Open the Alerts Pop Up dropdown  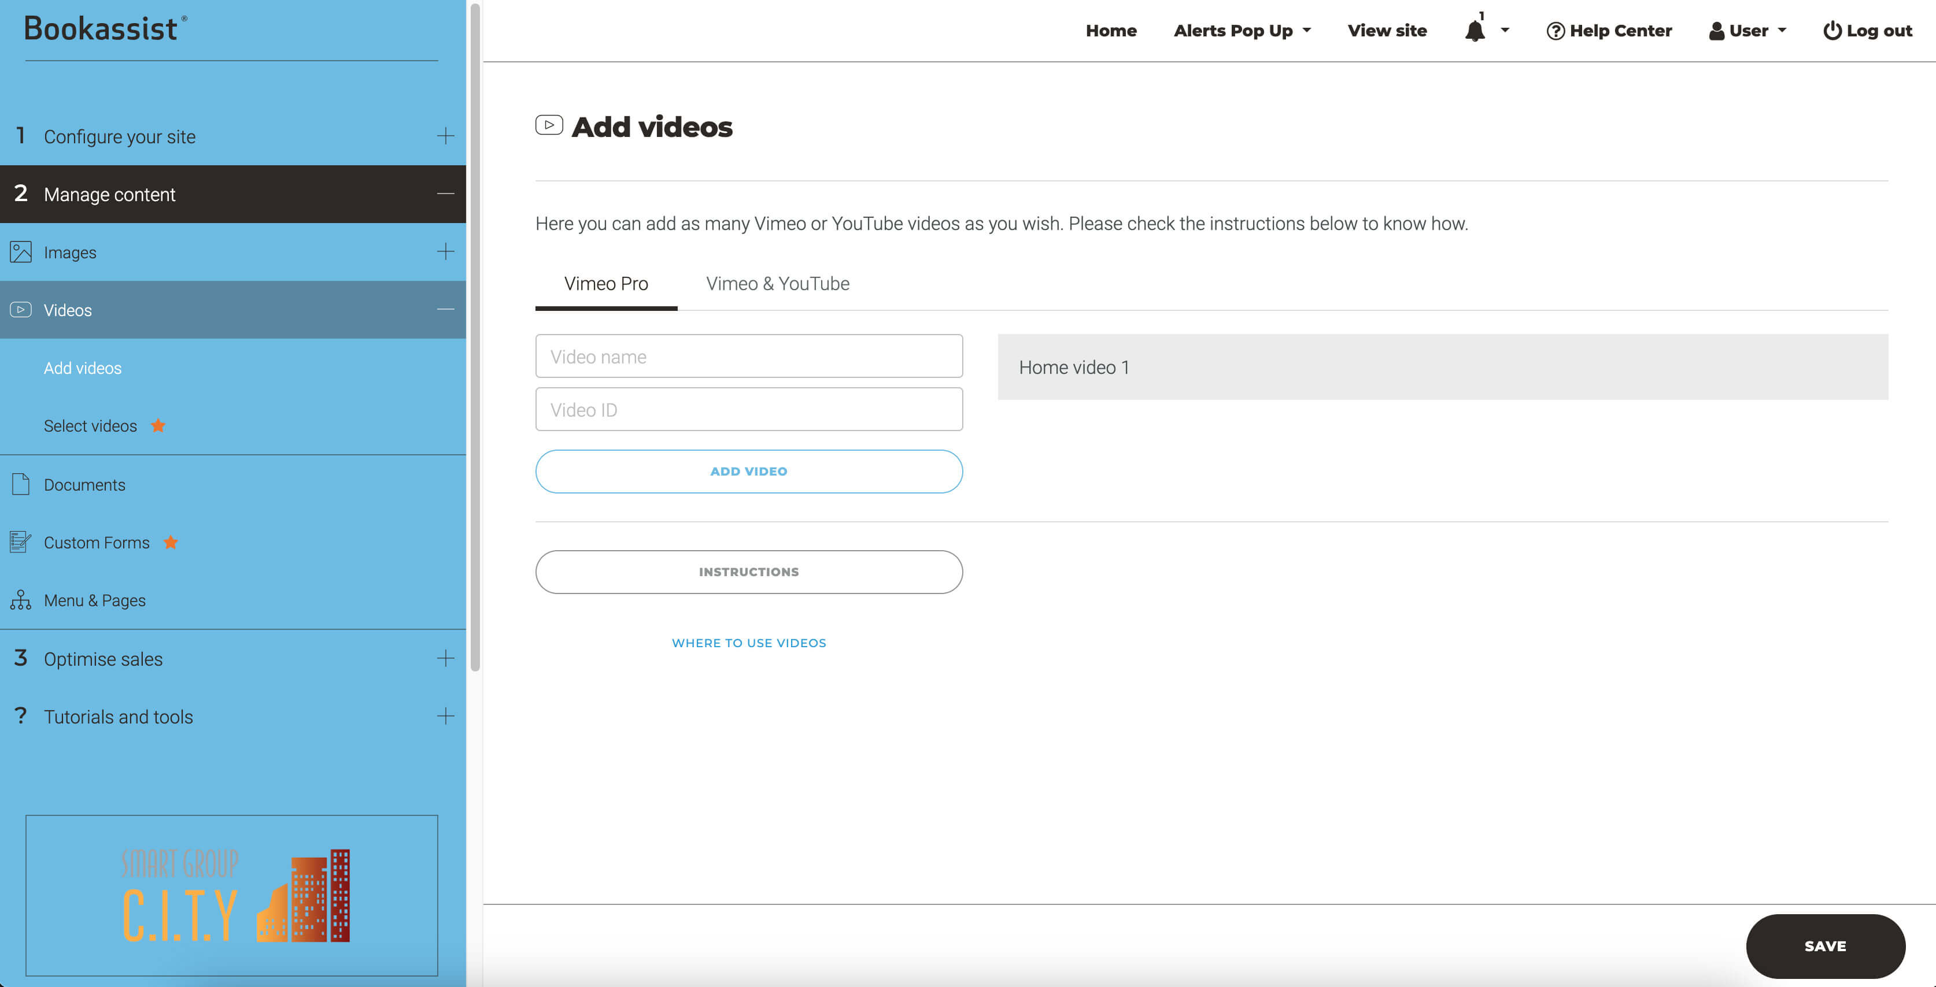pos(1242,31)
